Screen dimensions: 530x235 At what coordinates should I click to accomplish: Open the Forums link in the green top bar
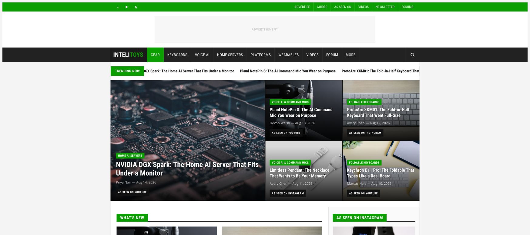407,7
